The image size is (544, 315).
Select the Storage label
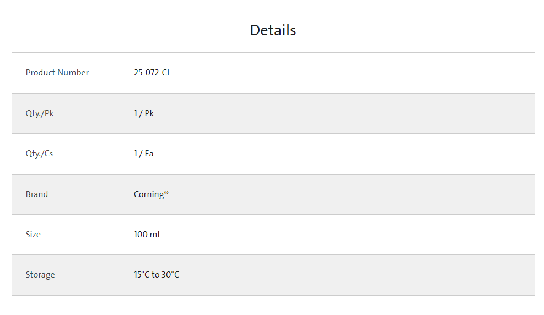(x=40, y=275)
